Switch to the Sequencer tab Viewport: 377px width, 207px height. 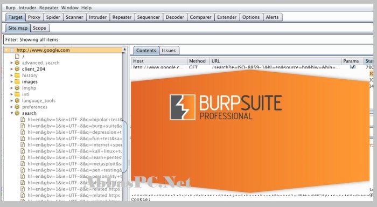point(148,17)
